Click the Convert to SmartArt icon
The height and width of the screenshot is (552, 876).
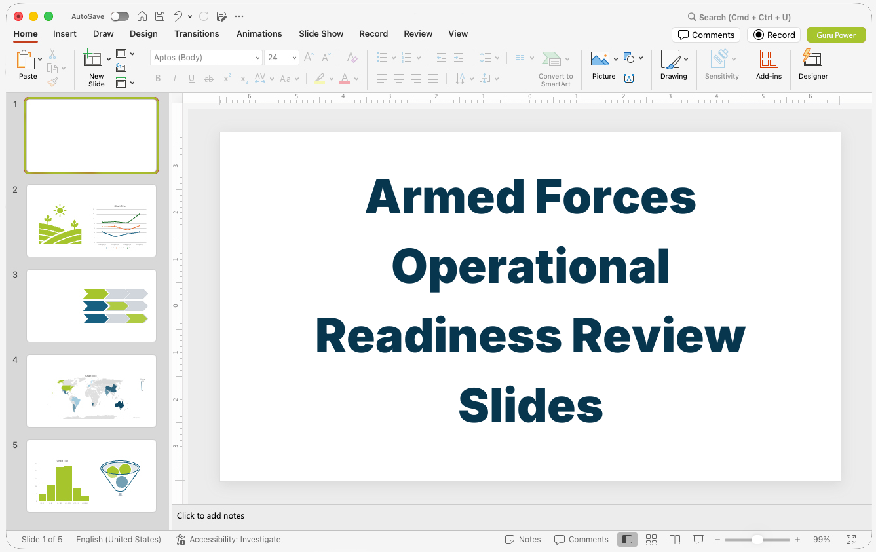coord(551,59)
